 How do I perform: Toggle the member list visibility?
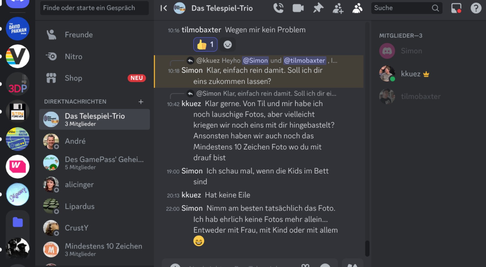click(357, 8)
